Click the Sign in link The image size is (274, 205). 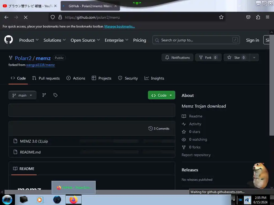pos(253,40)
